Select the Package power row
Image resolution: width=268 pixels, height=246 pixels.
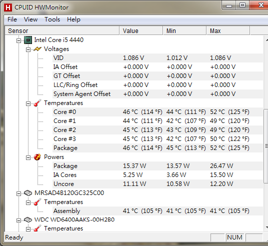[x=157, y=166]
